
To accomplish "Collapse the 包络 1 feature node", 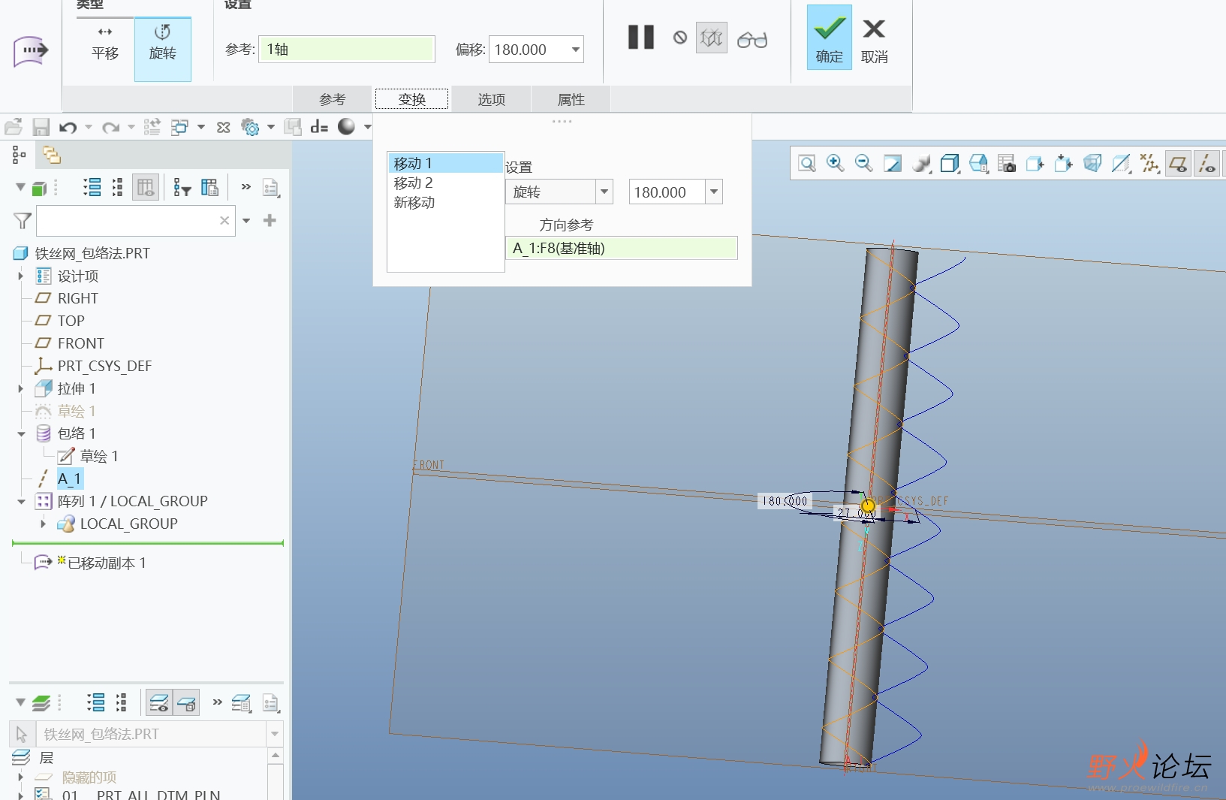I will [x=20, y=433].
